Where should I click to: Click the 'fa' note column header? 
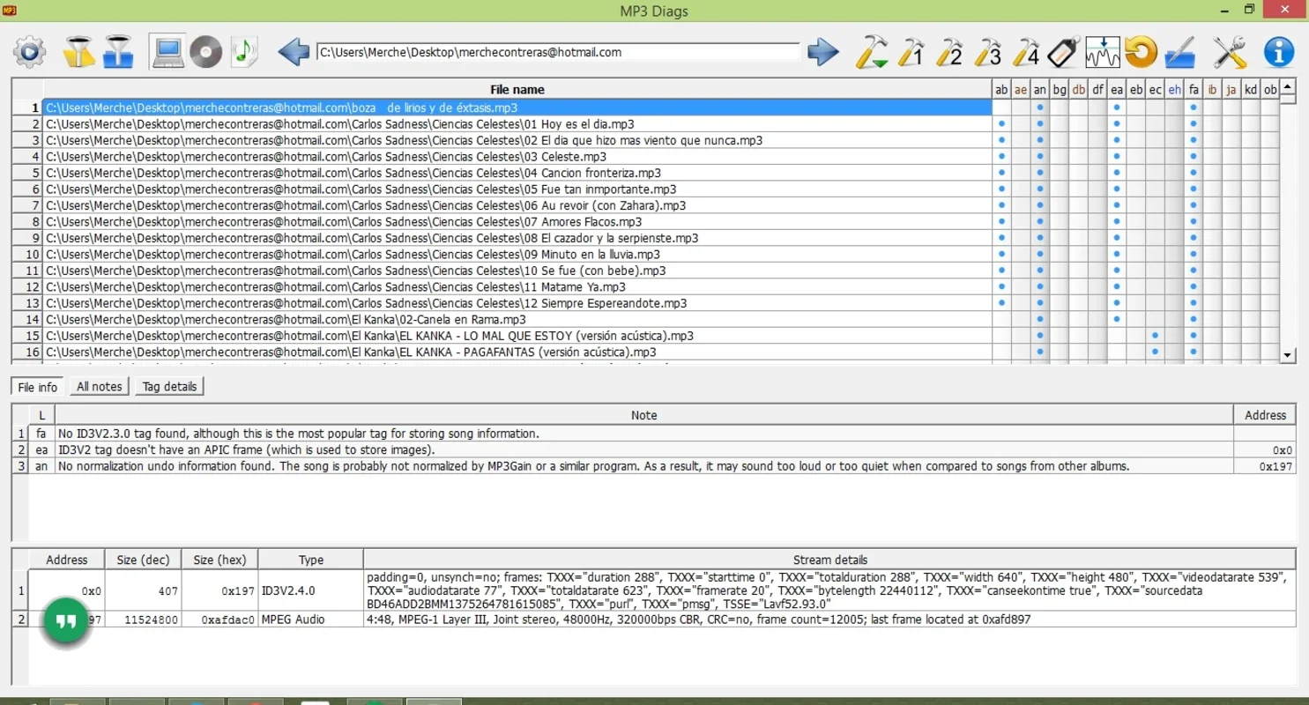click(x=1194, y=89)
